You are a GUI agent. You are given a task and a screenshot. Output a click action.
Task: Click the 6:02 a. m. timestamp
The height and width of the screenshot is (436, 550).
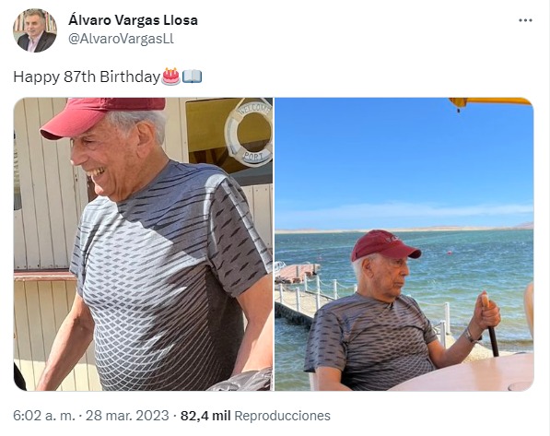tap(44, 416)
